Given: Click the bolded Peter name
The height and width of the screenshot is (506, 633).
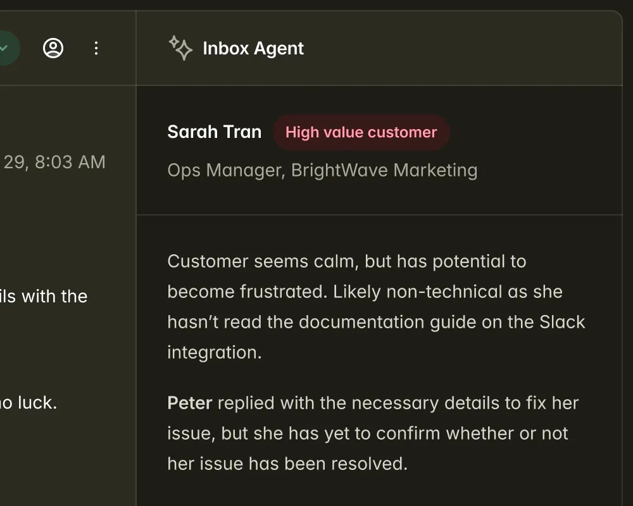Looking at the screenshot, I should [189, 403].
